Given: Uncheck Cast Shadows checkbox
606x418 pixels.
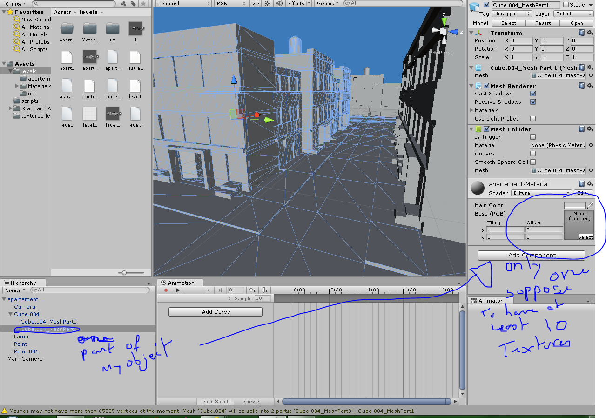Looking at the screenshot, I should [x=533, y=94].
